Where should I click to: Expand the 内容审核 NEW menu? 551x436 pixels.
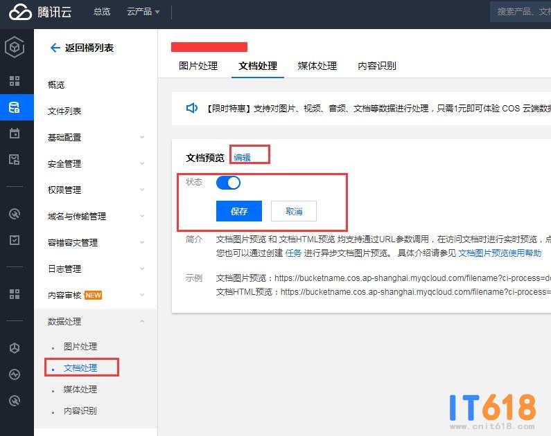click(96, 295)
